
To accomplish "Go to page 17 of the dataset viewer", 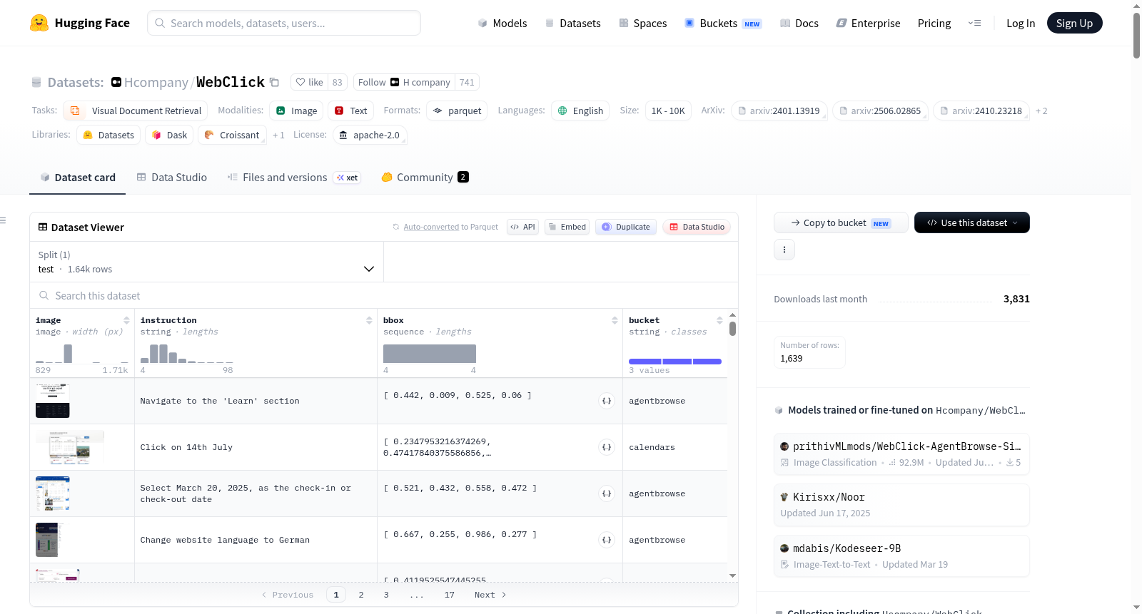I will [x=449, y=595].
